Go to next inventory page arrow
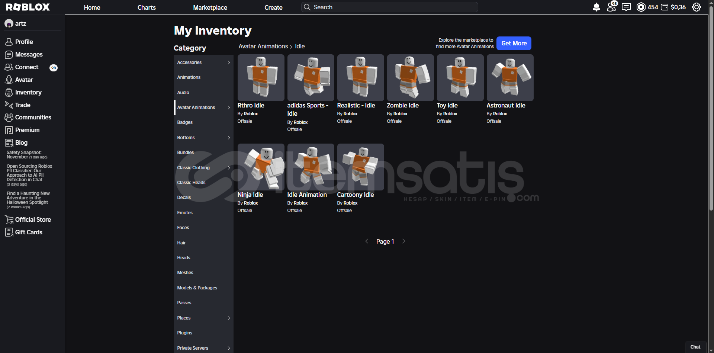This screenshot has width=714, height=353. 403,241
